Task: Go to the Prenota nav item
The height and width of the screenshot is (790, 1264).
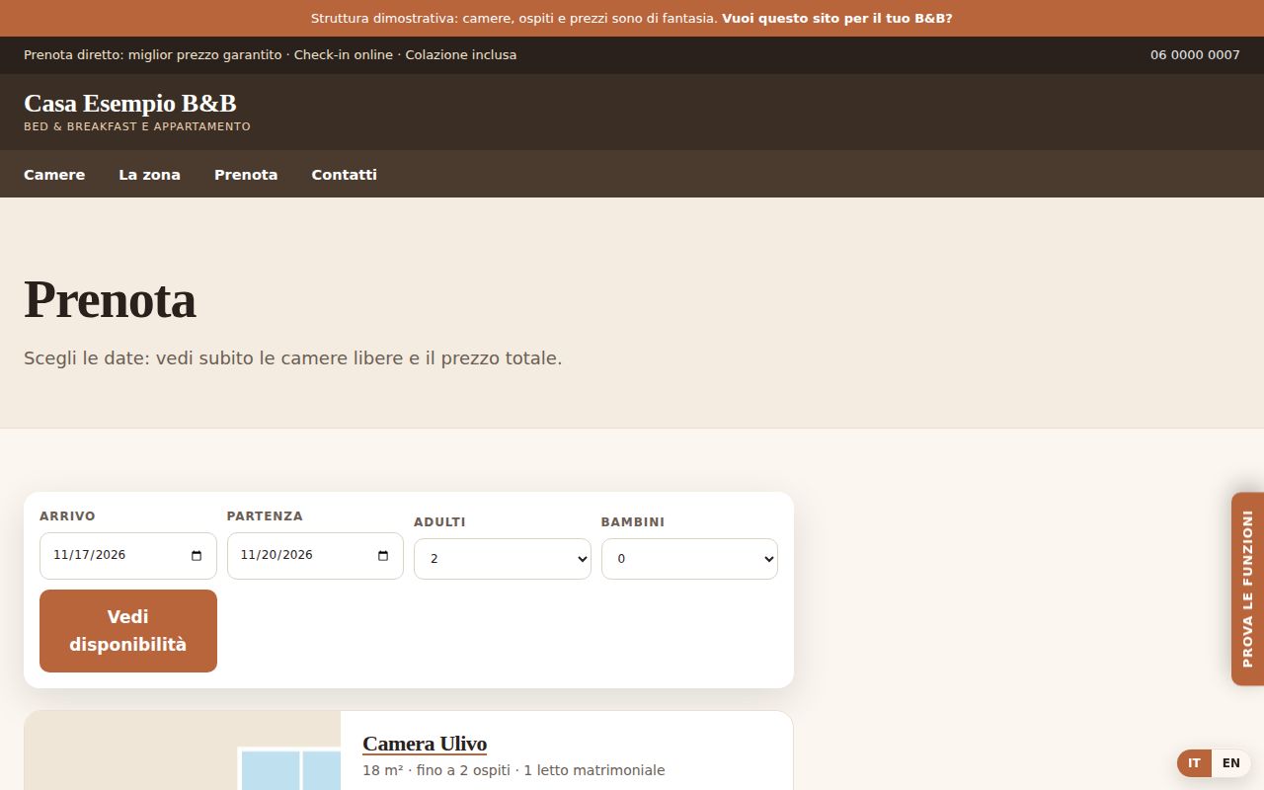Action: (x=246, y=175)
